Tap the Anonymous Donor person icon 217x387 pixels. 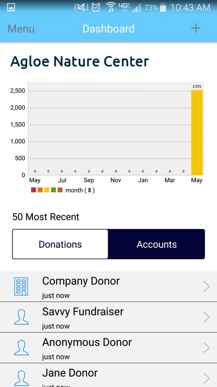tap(21, 348)
